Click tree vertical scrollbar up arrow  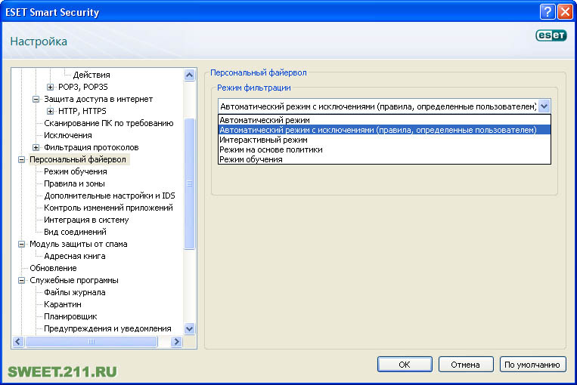[190, 75]
